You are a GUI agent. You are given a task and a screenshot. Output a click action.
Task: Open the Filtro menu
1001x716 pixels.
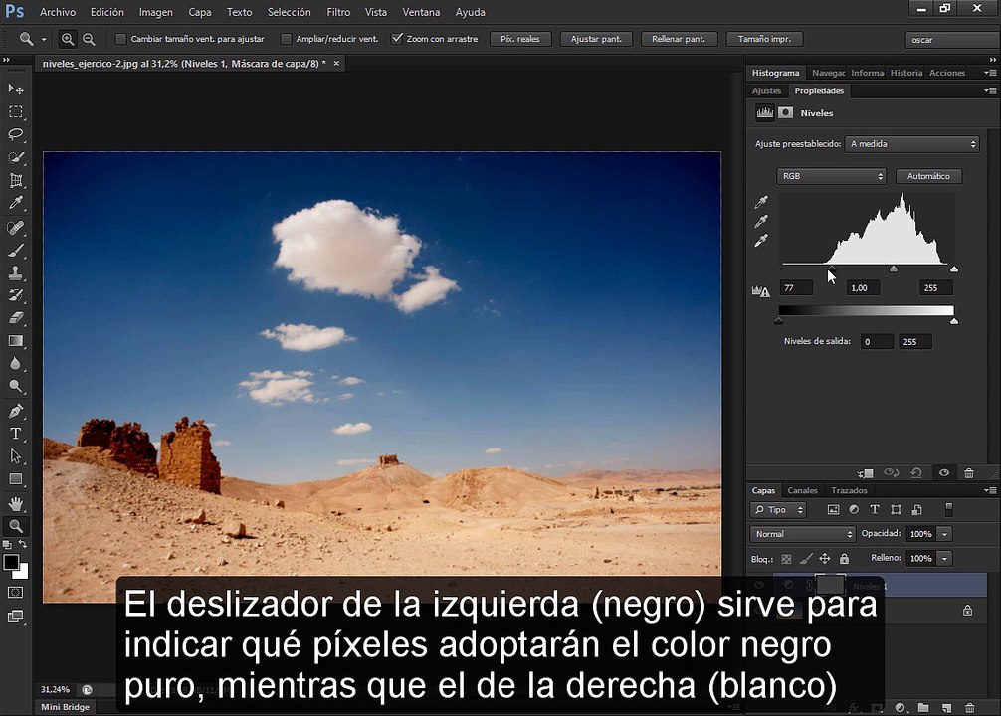tap(338, 12)
